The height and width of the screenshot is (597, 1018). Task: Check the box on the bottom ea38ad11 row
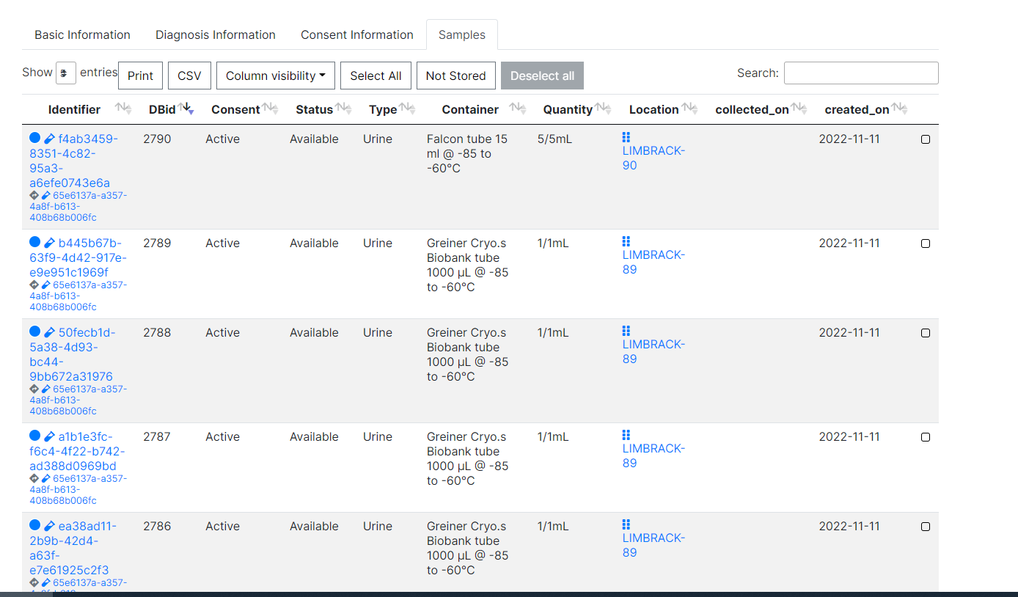click(925, 526)
